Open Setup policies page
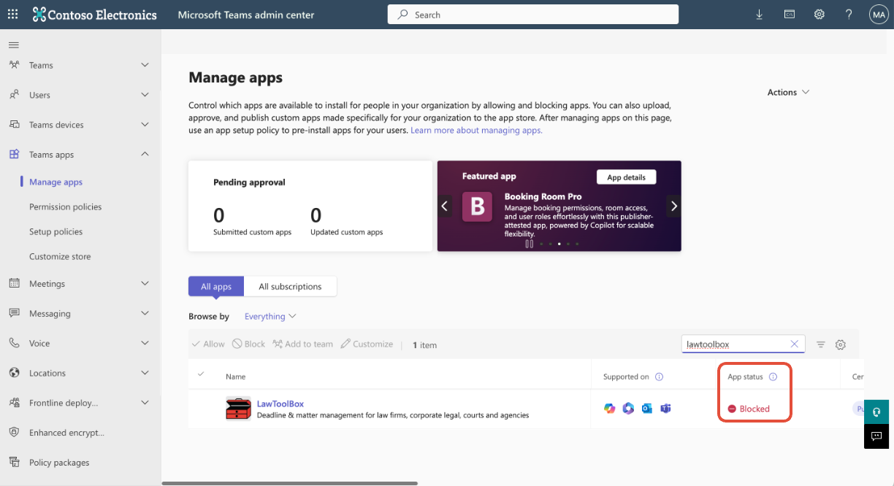Image resolution: width=894 pixels, height=486 pixels. [56, 231]
